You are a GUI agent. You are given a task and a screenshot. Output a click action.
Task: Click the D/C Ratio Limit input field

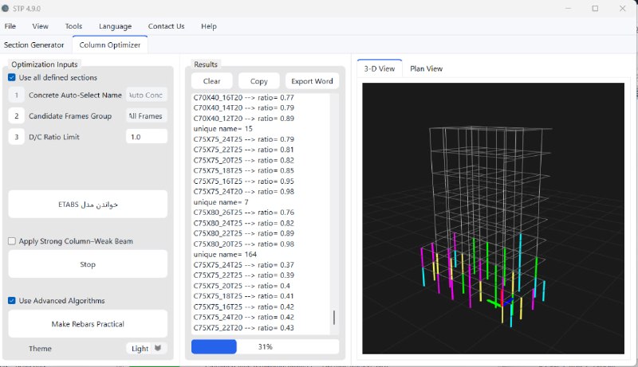click(x=147, y=137)
